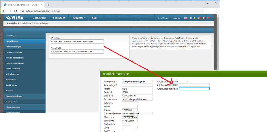This screenshot has width=267, height=132.
Task: Open the Rapporter menu
Action: [x=79, y=18]
